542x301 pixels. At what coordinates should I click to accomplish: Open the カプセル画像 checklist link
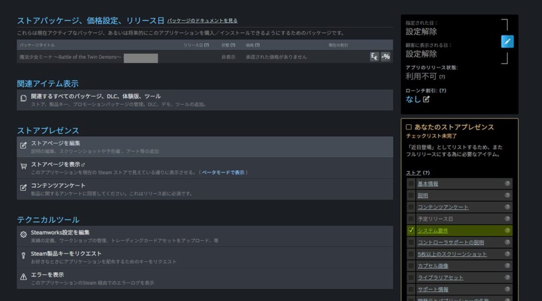[x=432, y=266]
